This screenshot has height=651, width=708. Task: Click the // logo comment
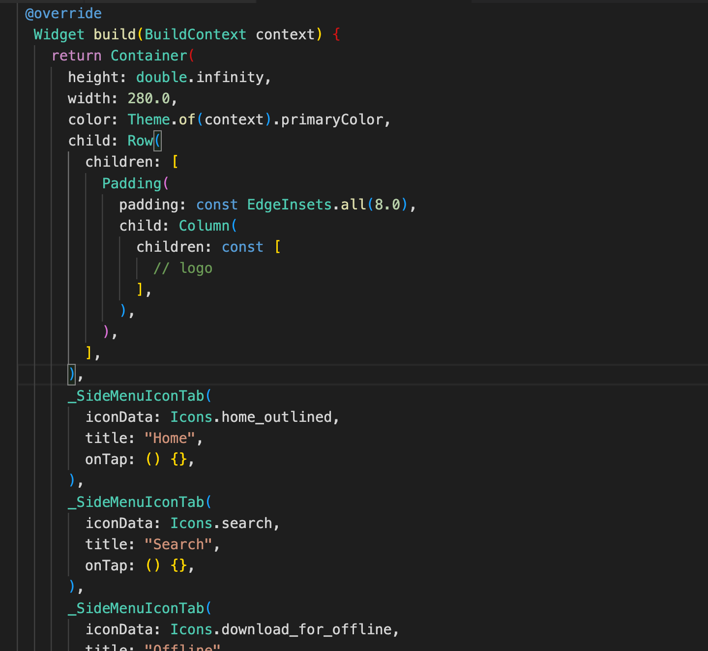click(183, 268)
